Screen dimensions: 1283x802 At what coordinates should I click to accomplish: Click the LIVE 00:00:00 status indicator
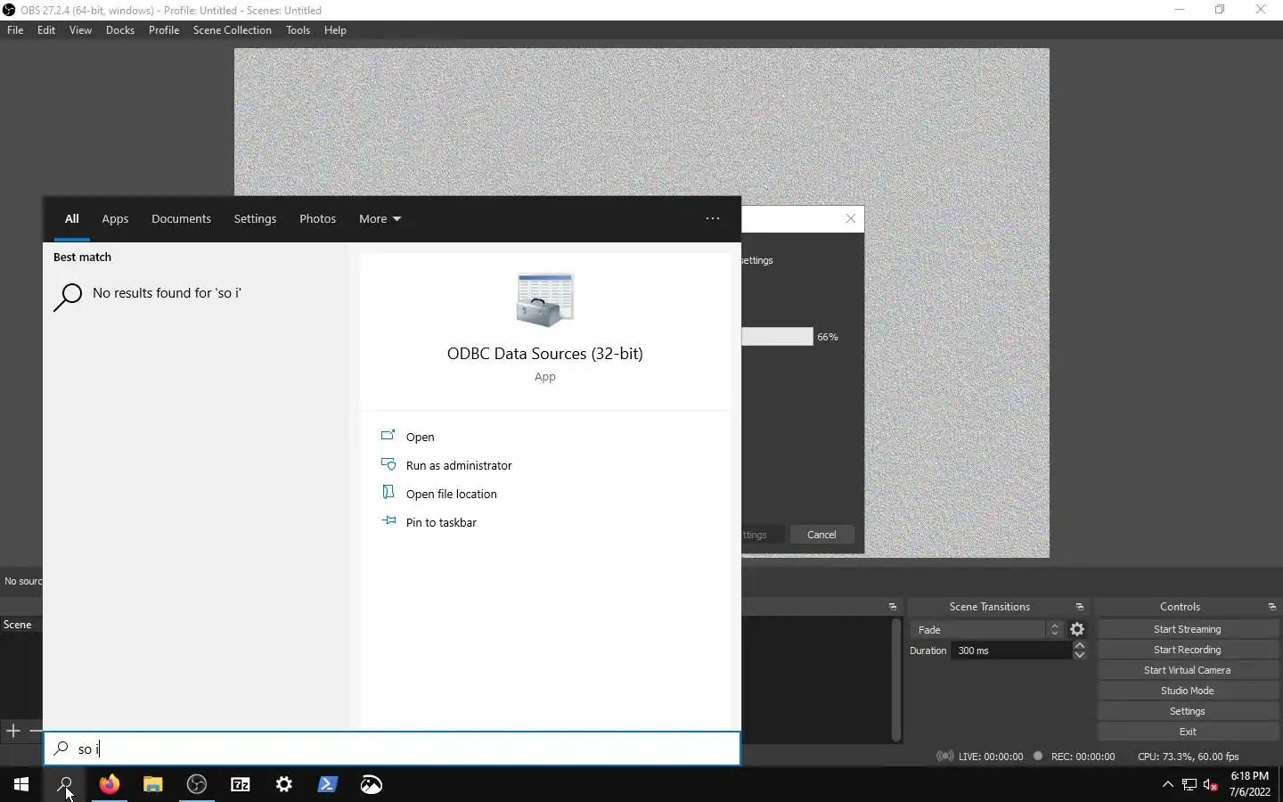tap(980, 757)
